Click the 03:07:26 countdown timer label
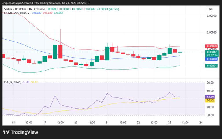 coord(212,55)
